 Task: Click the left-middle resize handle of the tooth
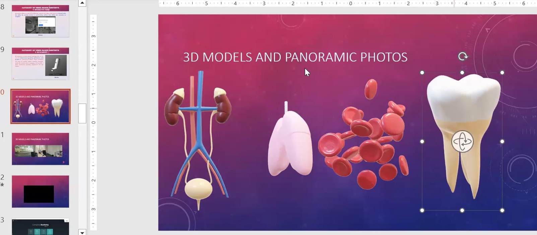[x=422, y=141]
